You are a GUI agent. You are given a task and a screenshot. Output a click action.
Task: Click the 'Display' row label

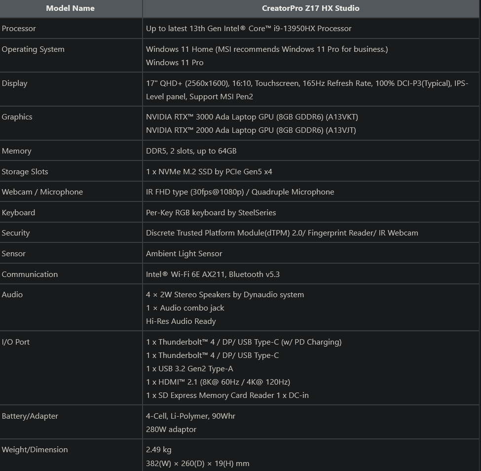point(15,83)
